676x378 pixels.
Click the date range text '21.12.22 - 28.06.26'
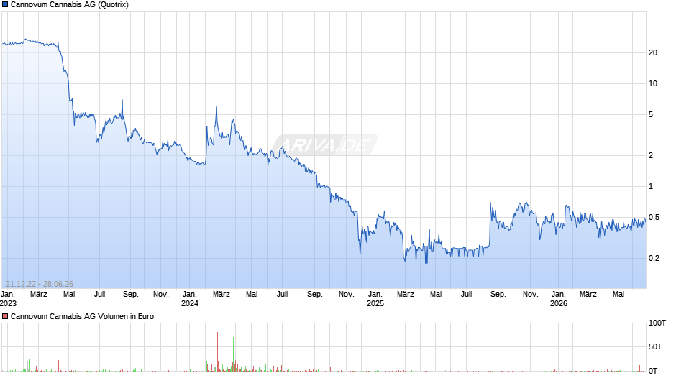point(40,284)
